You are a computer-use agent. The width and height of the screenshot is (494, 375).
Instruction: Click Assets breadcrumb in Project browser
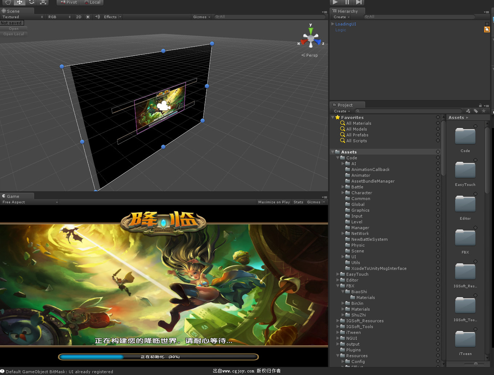click(456, 117)
